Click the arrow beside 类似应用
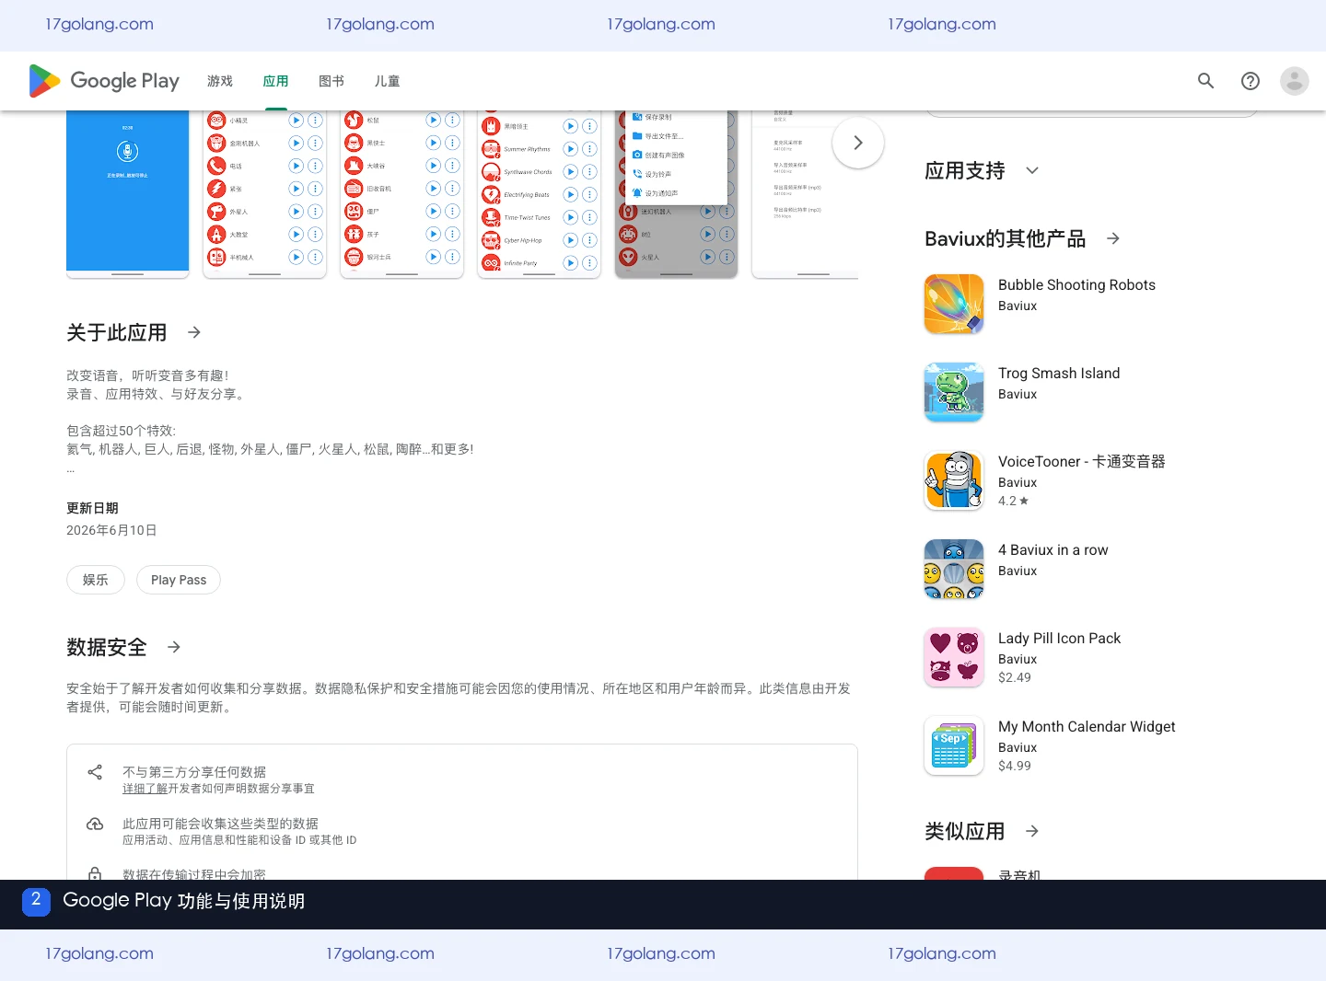 click(1032, 831)
